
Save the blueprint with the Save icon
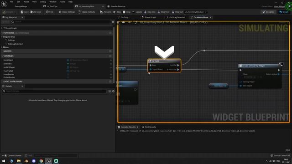tap(22, 12)
